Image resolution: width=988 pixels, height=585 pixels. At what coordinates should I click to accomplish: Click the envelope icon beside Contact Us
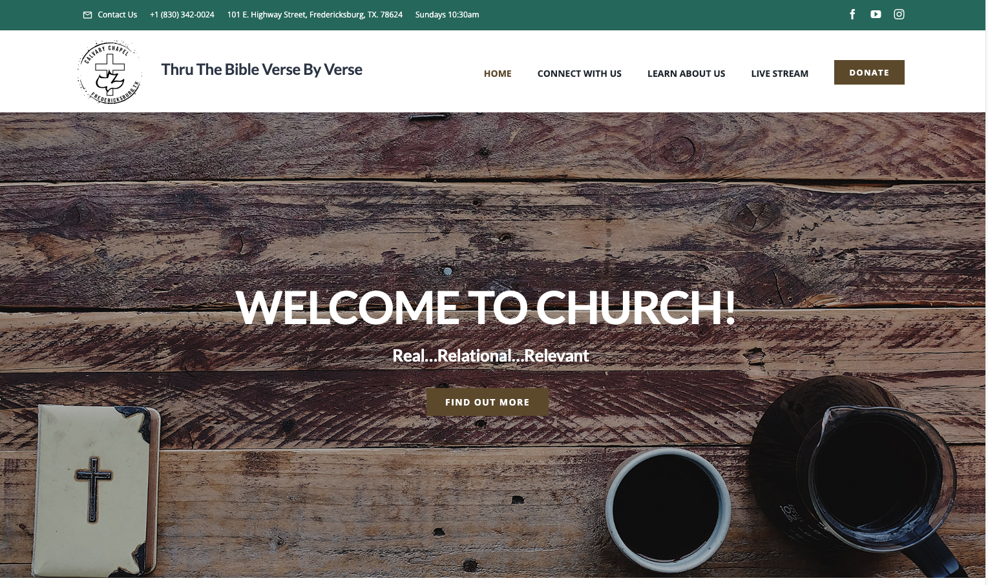pyautogui.click(x=88, y=15)
